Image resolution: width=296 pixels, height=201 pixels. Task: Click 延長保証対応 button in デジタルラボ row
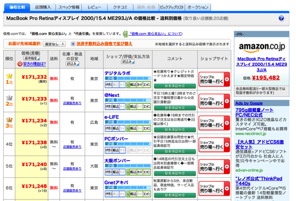(x=175, y=86)
